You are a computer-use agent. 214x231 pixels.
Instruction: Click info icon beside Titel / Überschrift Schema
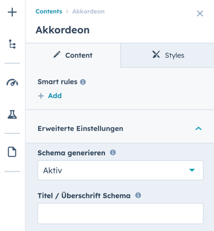pyautogui.click(x=138, y=196)
